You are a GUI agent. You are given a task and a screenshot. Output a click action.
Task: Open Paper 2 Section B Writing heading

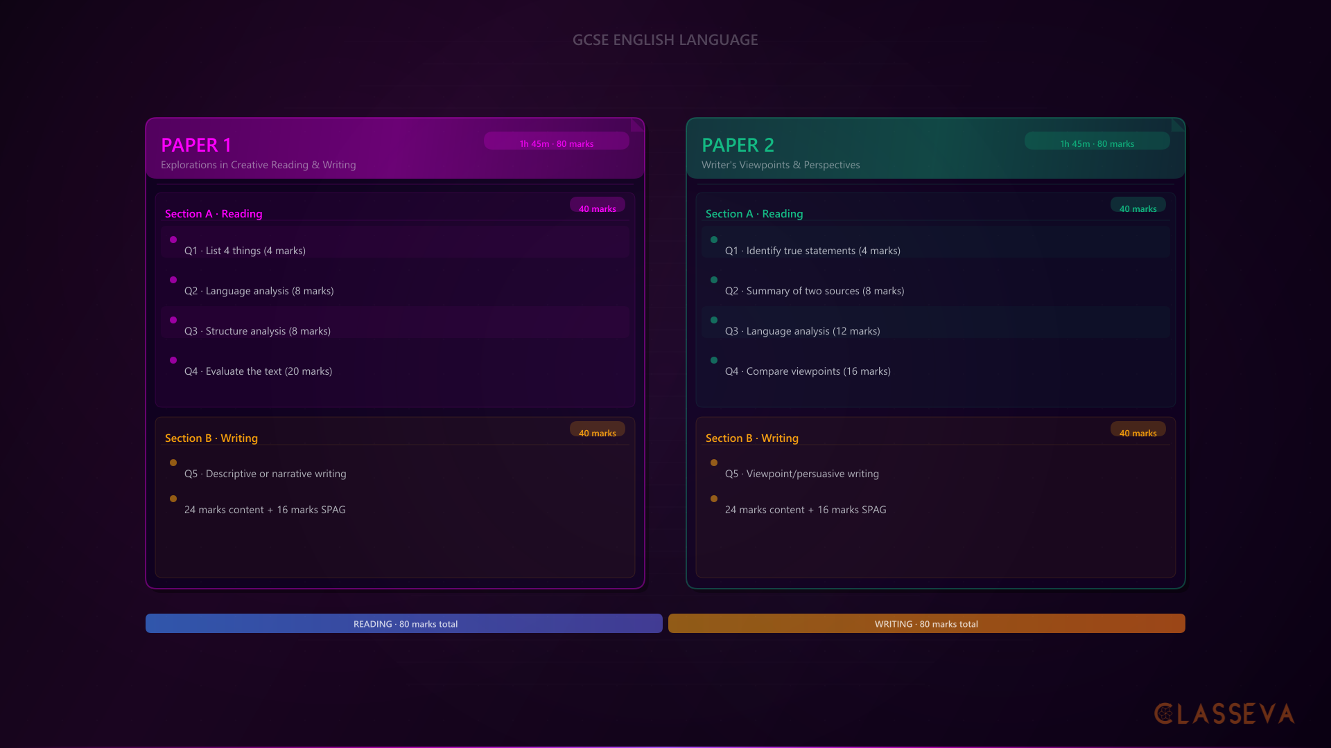click(752, 438)
